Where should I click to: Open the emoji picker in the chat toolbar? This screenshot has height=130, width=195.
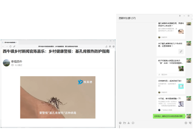120,123
